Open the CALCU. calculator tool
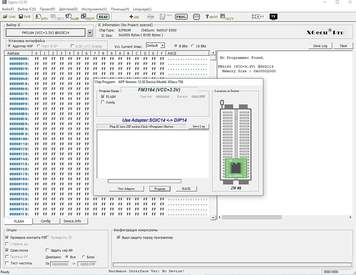This screenshot has width=356, height=275. pos(227,17)
